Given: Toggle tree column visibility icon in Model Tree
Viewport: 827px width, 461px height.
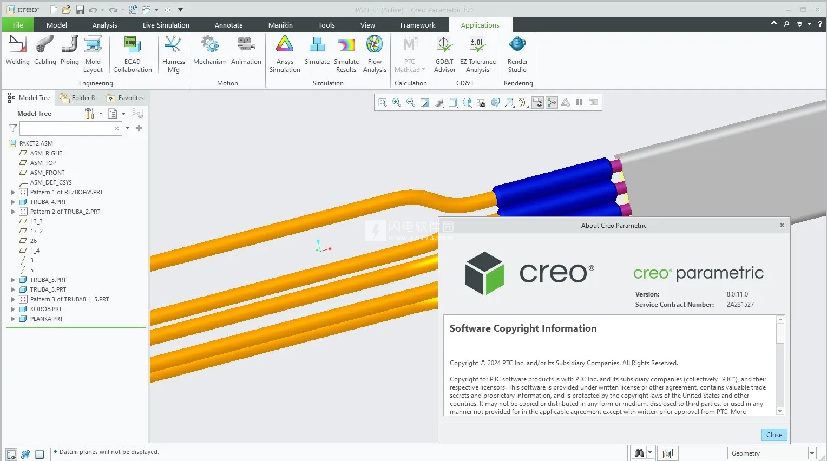Looking at the screenshot, I should 138,114.
